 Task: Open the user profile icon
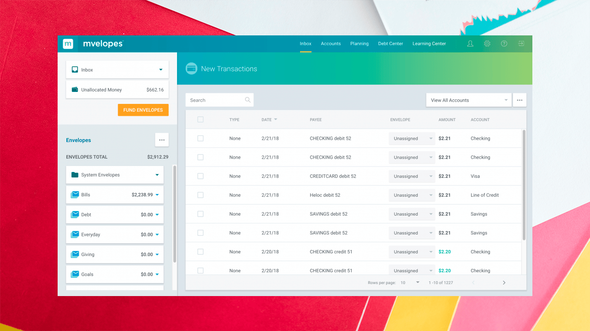[470, 44]
